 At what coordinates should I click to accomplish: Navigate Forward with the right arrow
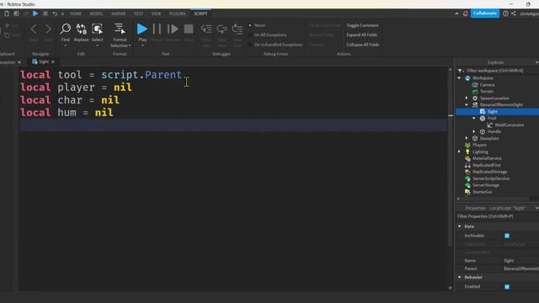click(48, 29)
